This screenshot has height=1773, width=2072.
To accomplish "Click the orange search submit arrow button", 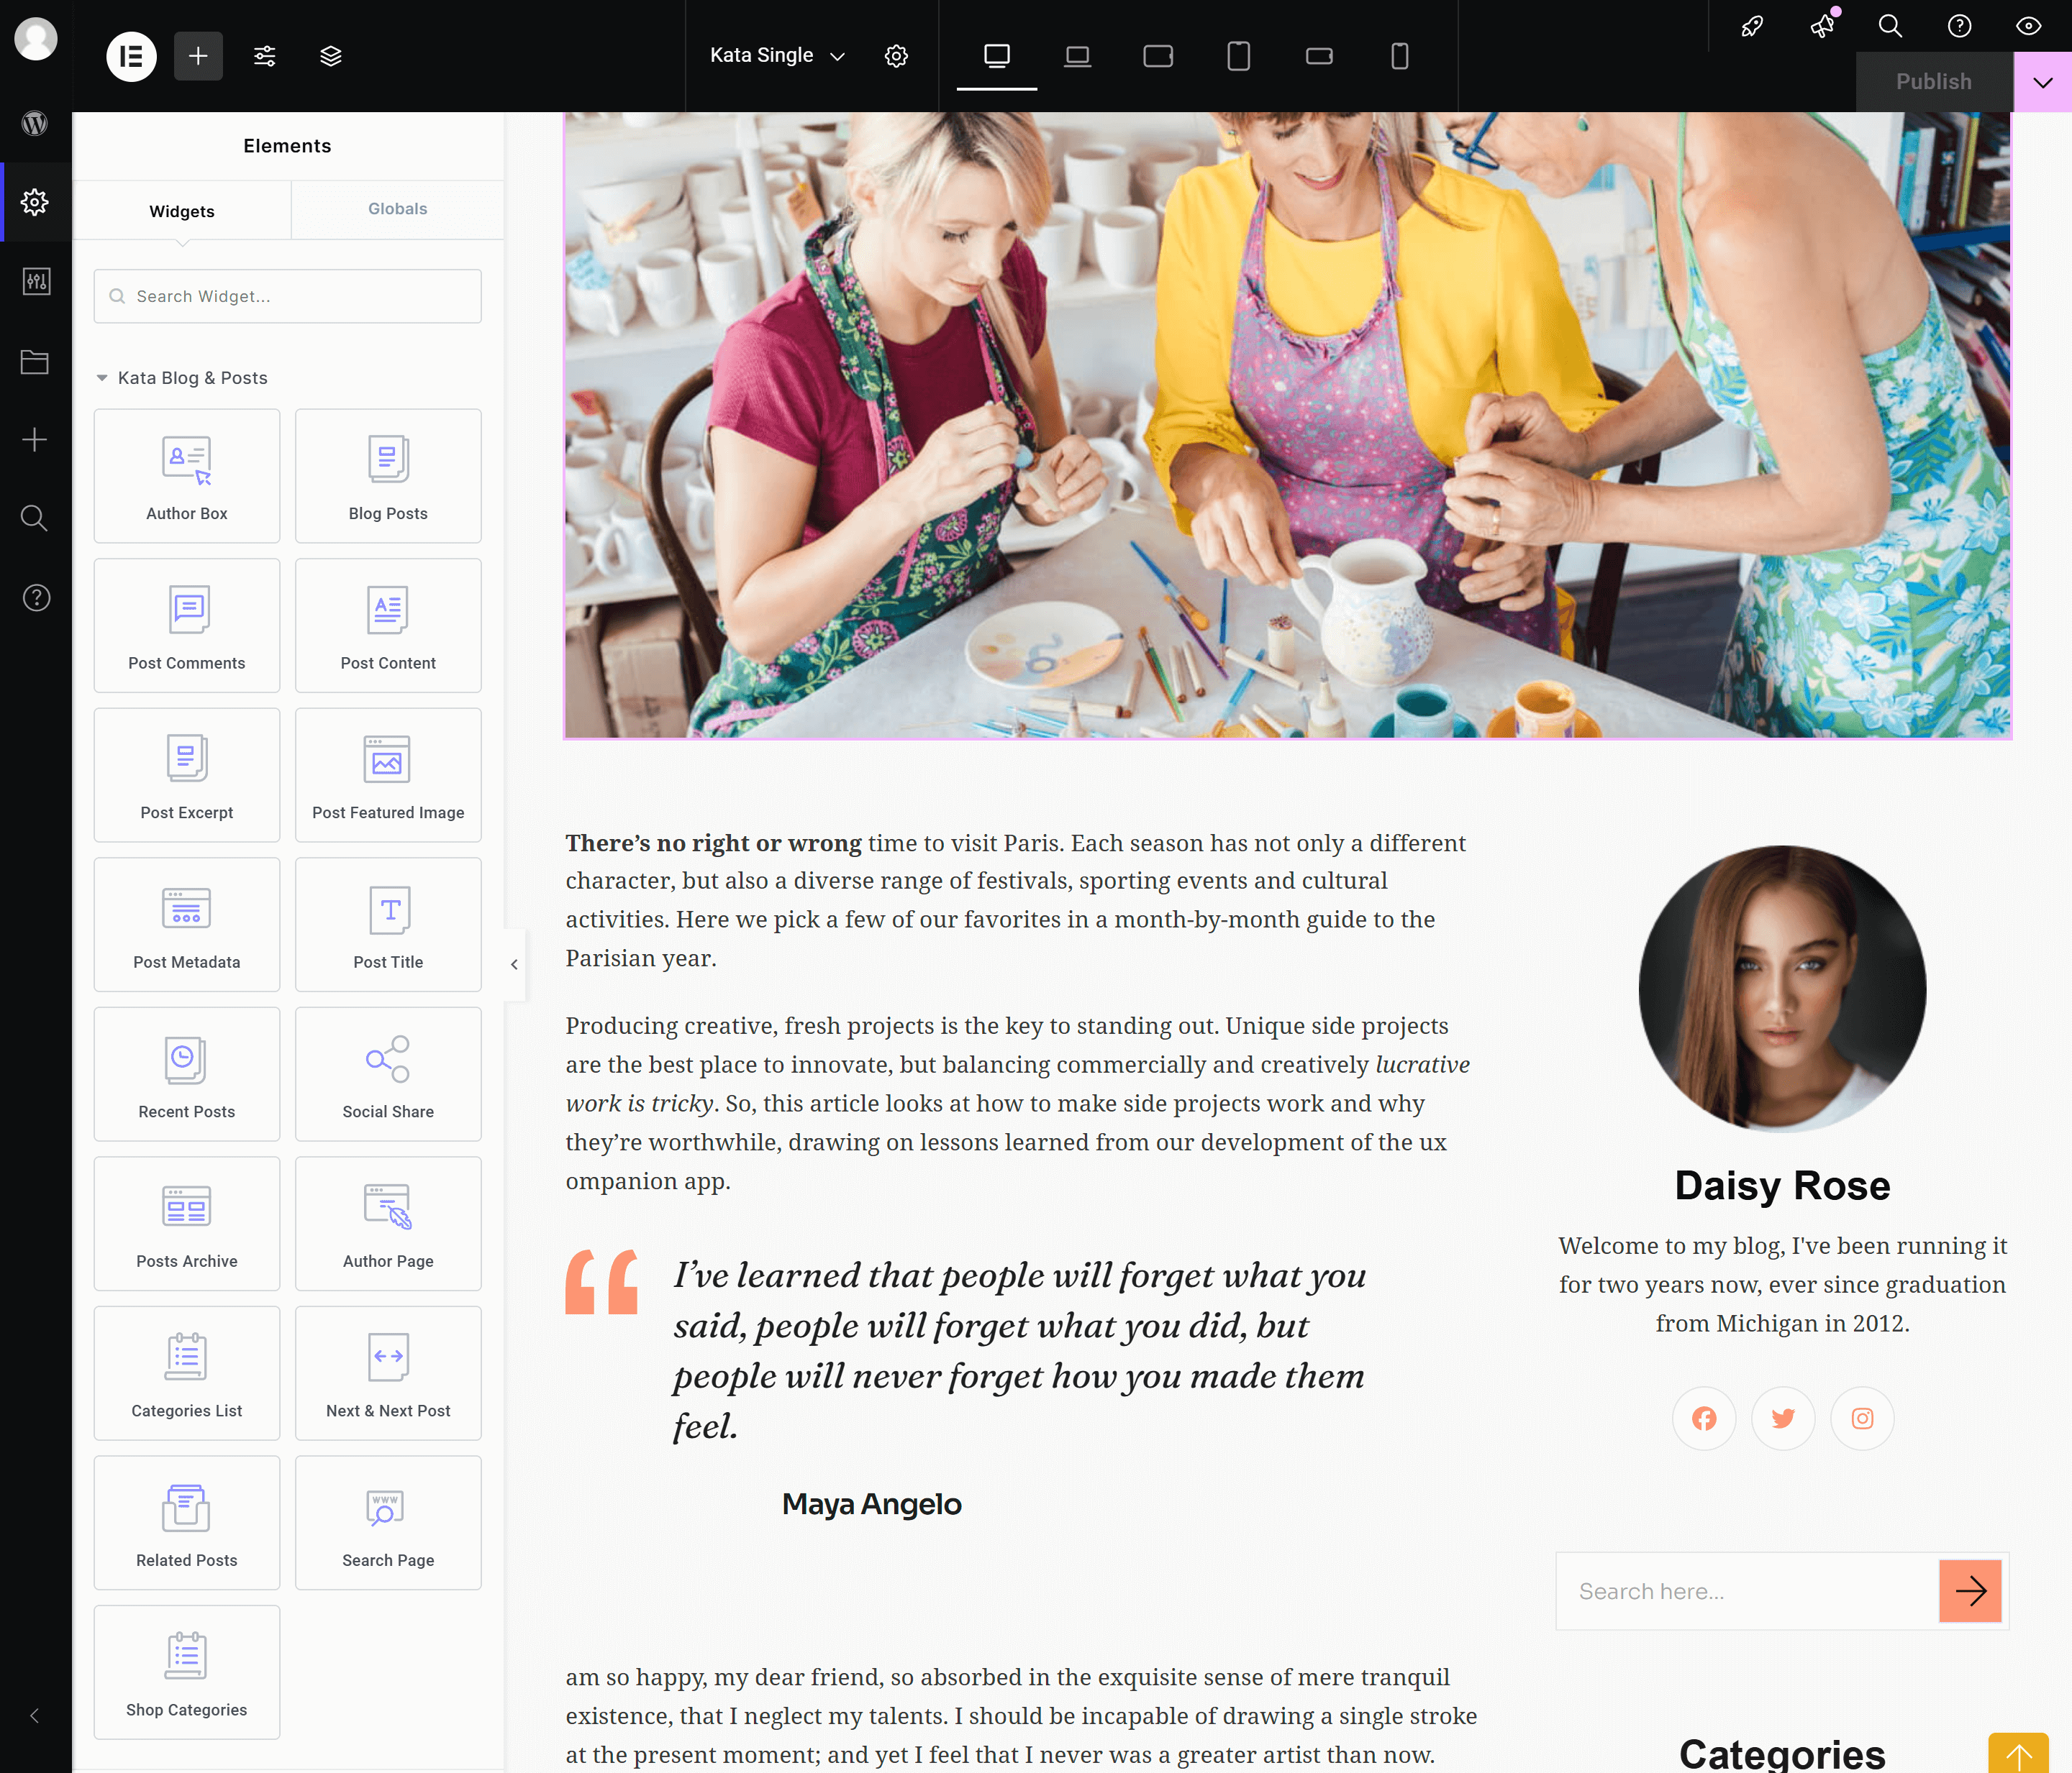I will 1969,1590.
